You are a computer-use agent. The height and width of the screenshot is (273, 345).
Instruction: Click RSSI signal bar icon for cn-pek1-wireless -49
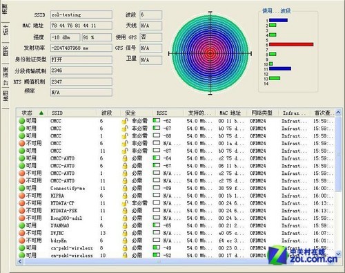click(x=157, y=247)
